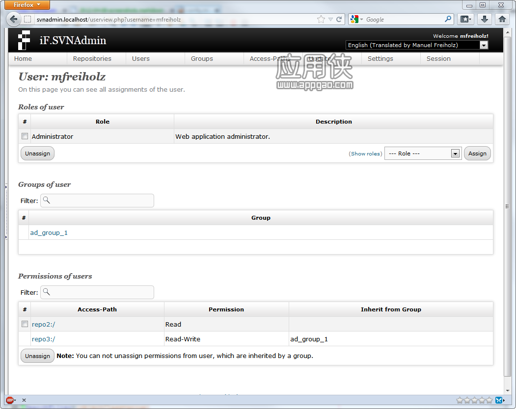Click the scrollbar up arrow

(x=508, y=32)
